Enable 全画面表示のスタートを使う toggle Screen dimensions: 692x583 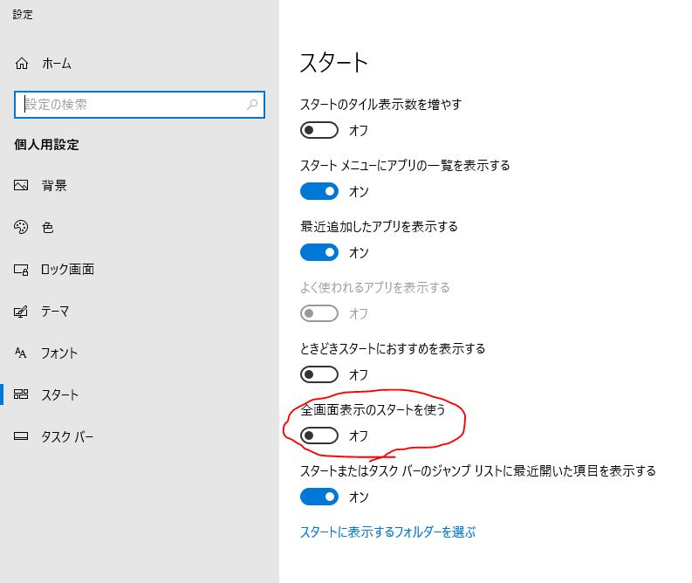tap(319, 436)
